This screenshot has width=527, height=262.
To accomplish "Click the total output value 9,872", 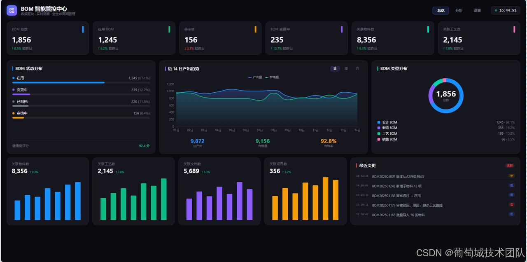I will 198,141.
